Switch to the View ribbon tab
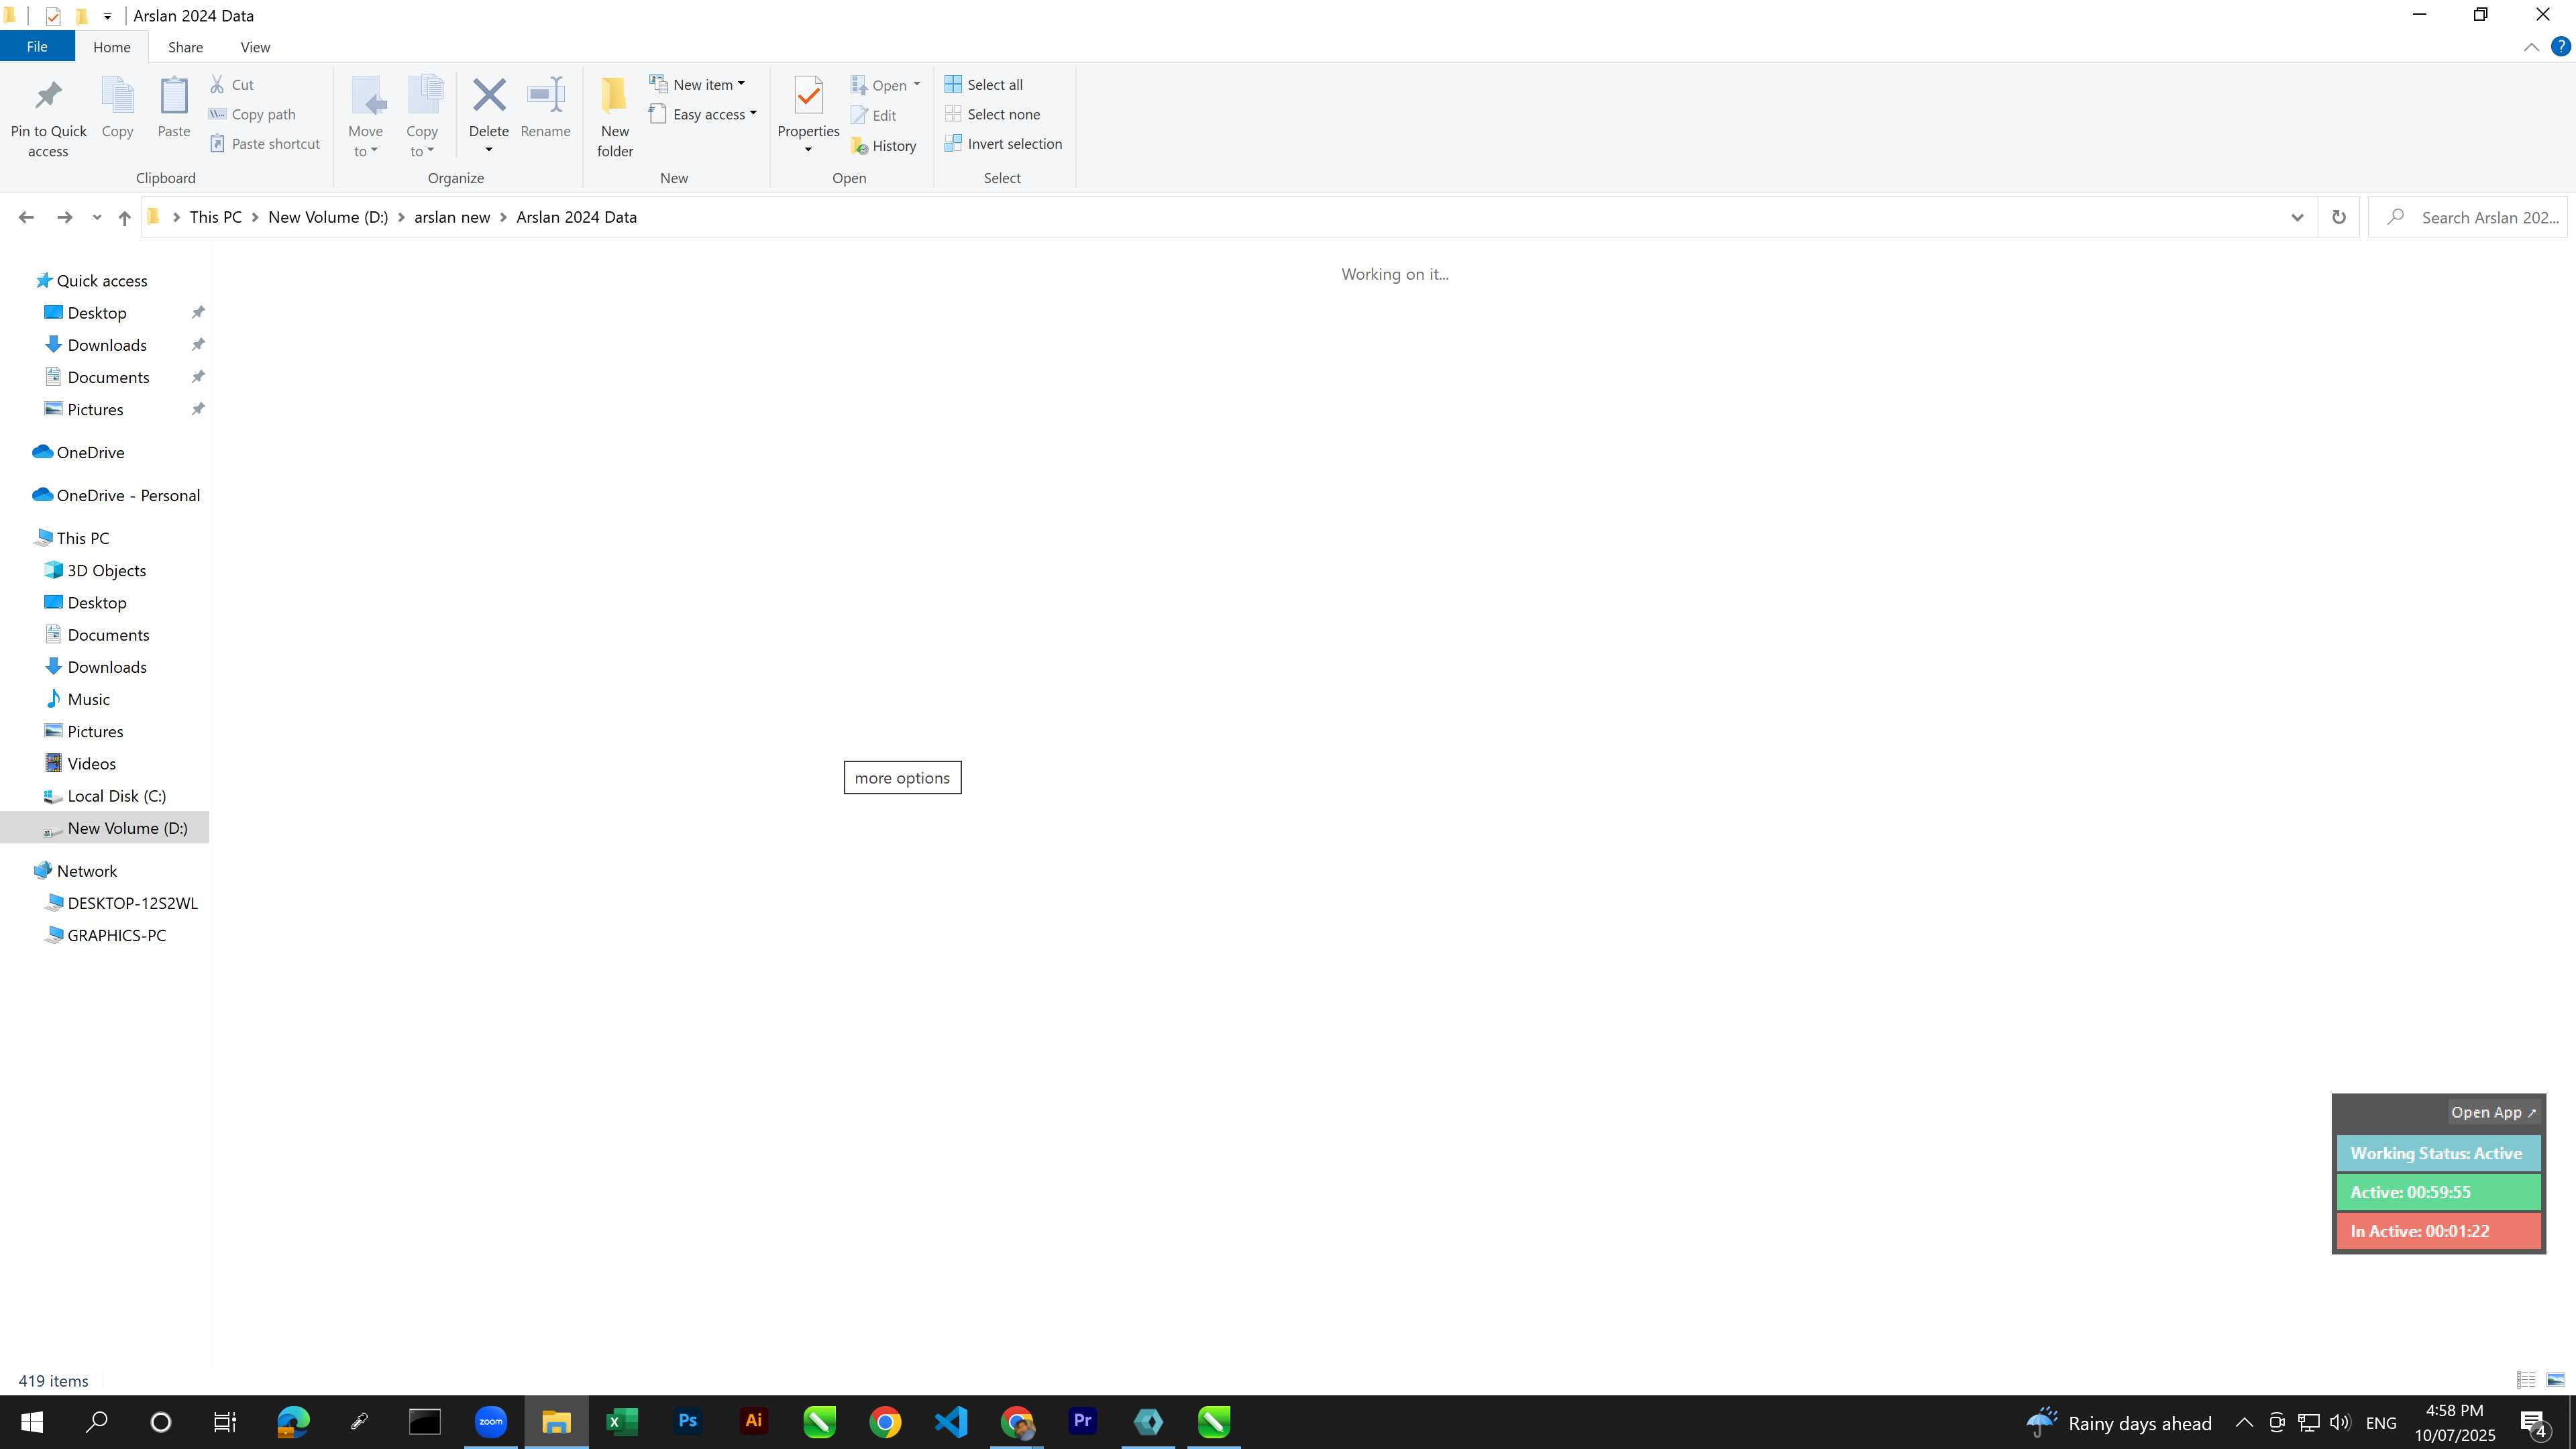Image resolution: width=2576 pixels, height=1449 pixels. point(255,47)
